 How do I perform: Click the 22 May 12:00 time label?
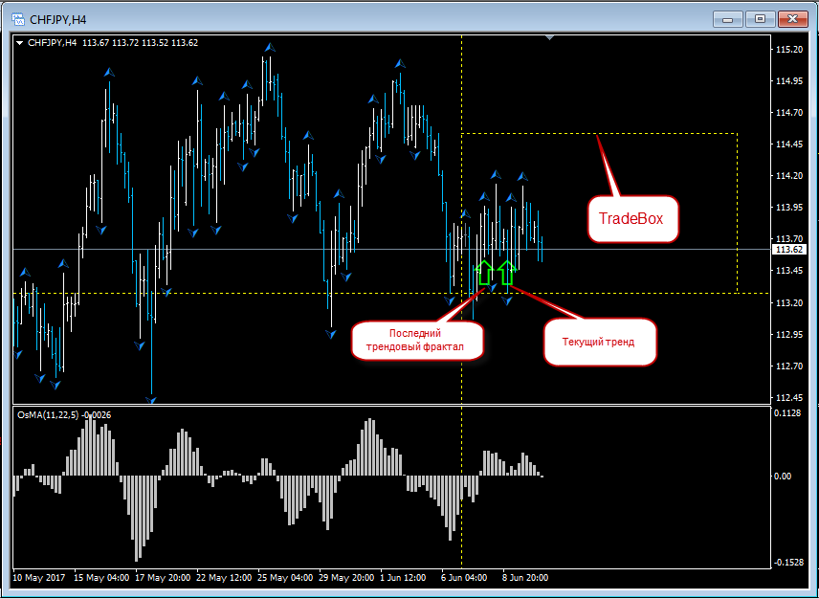[224, 578]
